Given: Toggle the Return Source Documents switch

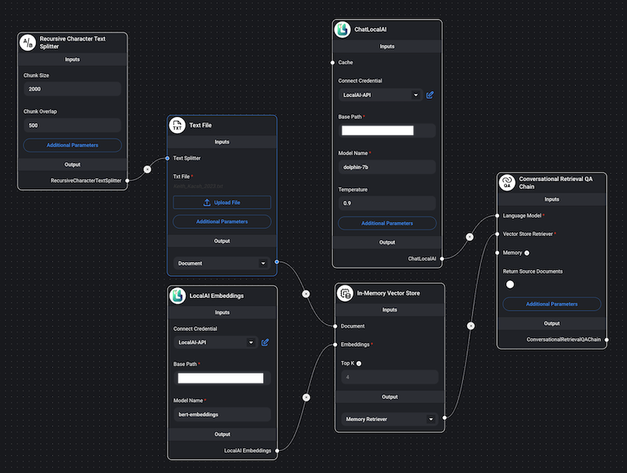Looking at the screenshot, I should (510, 284).
